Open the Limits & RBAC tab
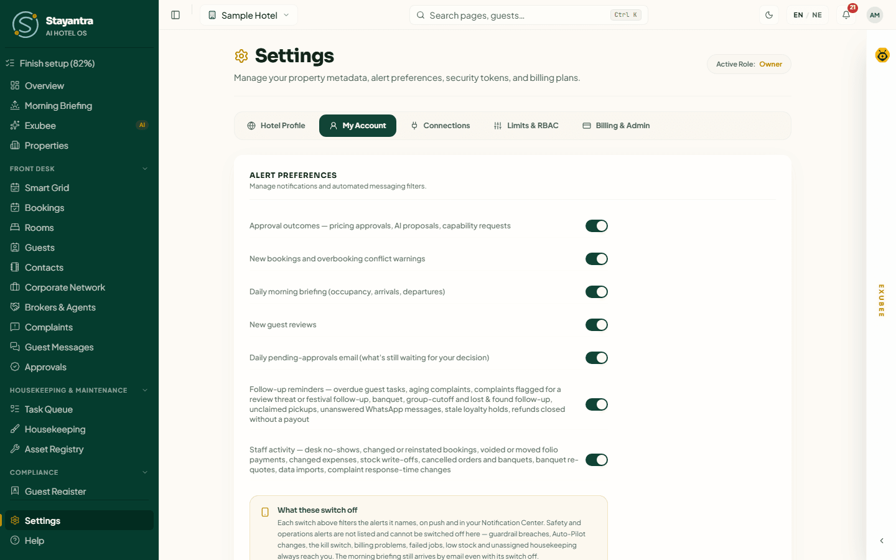Image resolution: width=896 pixels, height=560 pixels. [x=526, y=126]
